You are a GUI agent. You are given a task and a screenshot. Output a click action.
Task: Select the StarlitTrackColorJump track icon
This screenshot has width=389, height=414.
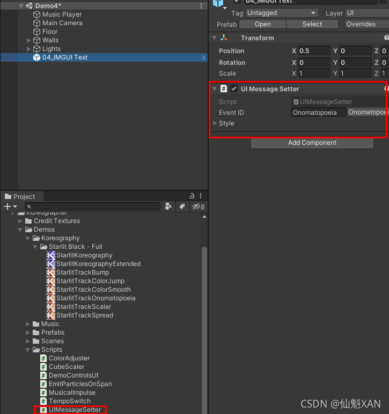click(51, 281)
